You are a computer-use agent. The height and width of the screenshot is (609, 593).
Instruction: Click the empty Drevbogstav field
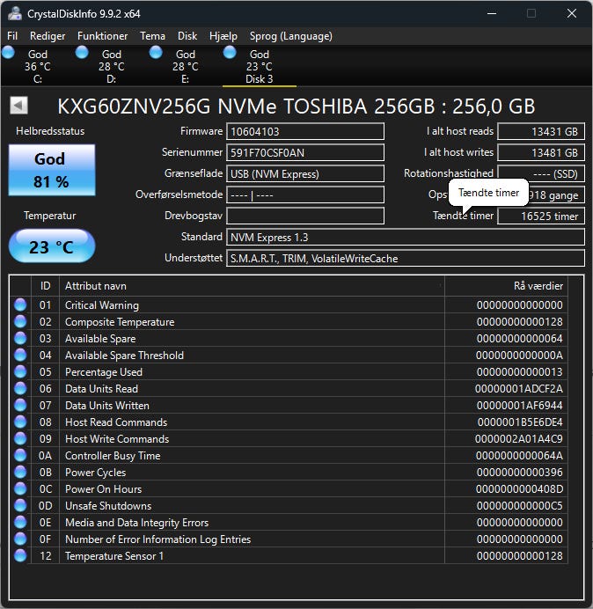[x=305, y=216]
